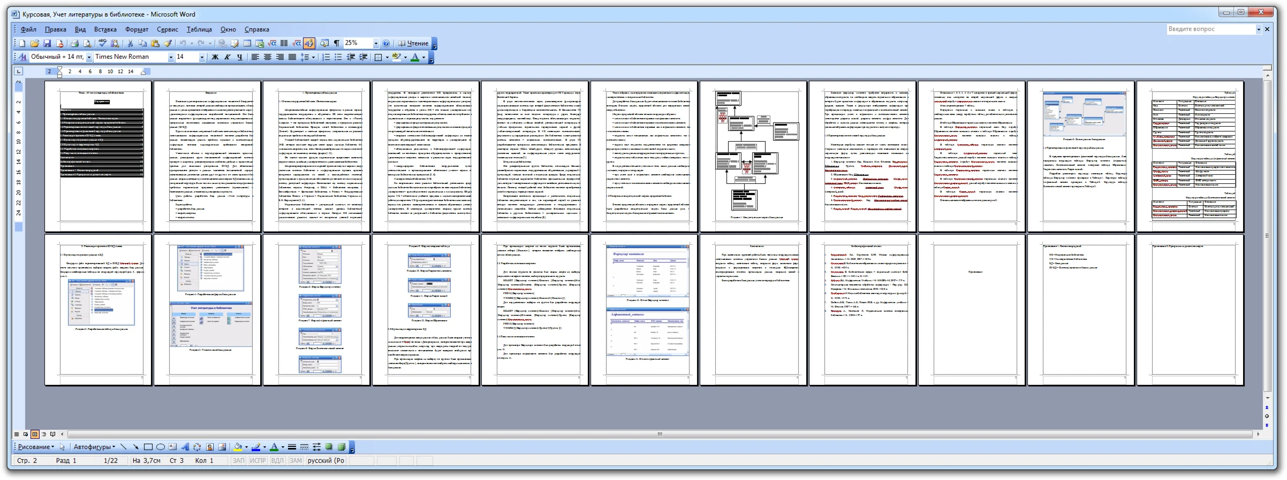The width and height of the screenshot is (1287, 480).
Task: Open the Вид menu
Action: tap(80, 29)
